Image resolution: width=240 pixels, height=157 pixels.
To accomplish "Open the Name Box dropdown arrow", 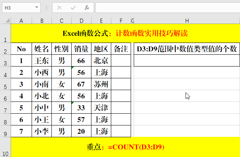I will [x=37, y=7].
